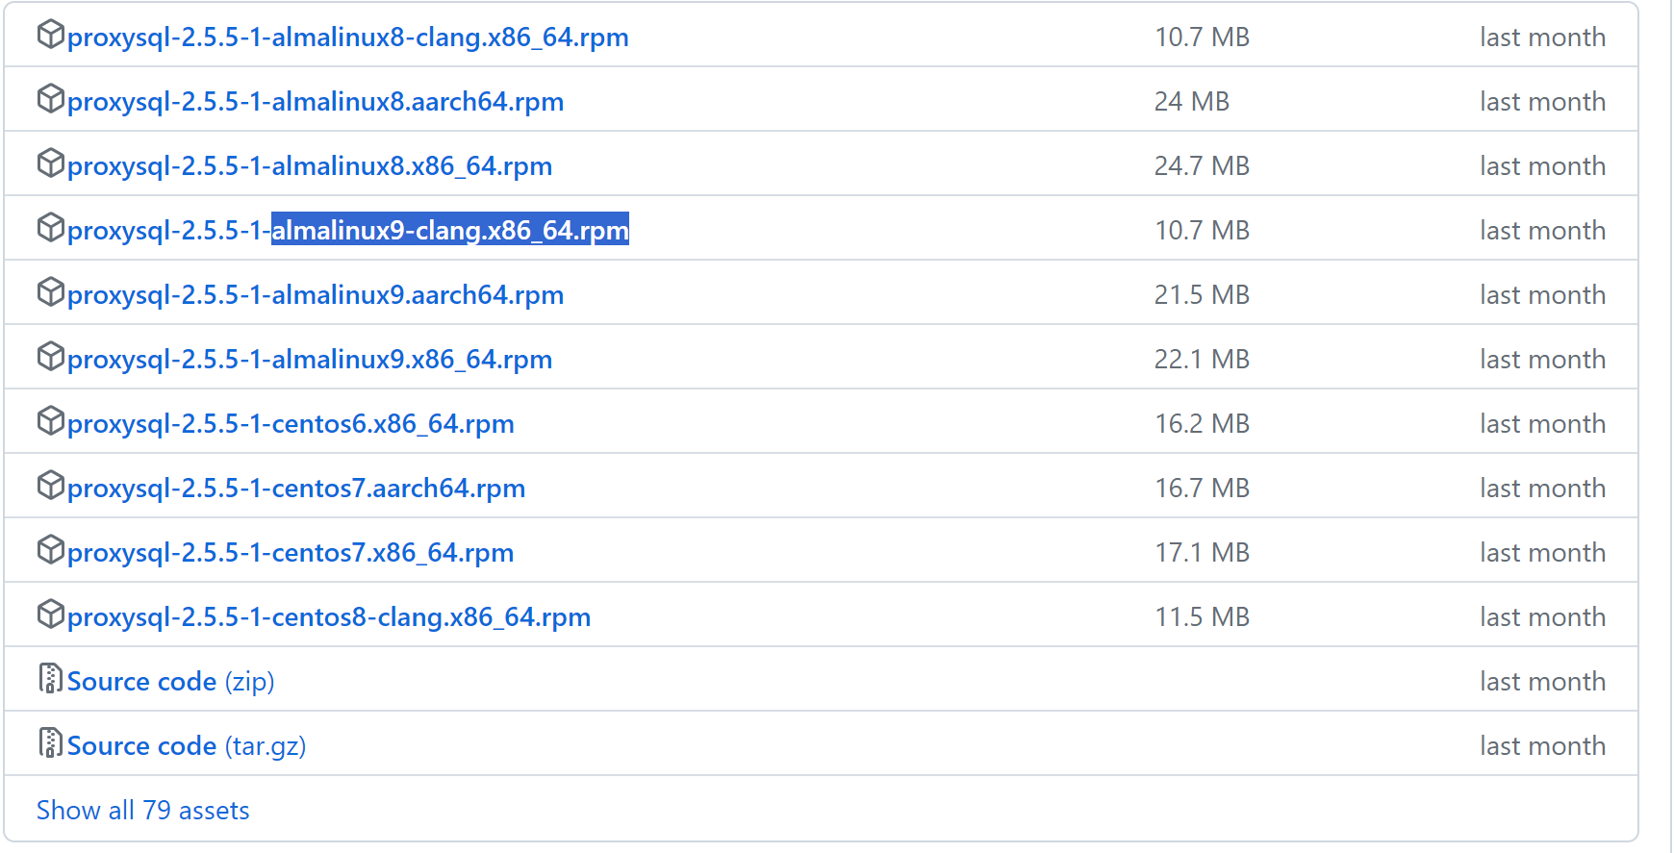
Task: Download proxysql-2.5.5-1-almalinux9.x86_64.rpm
Action: tap(309, 360)
